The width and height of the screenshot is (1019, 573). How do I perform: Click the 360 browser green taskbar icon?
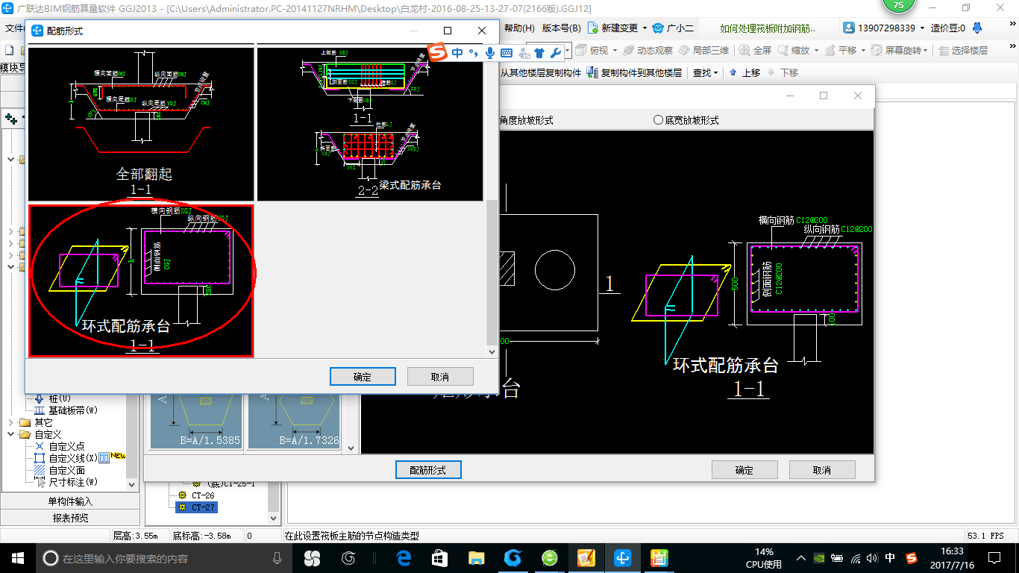[550, 558]
